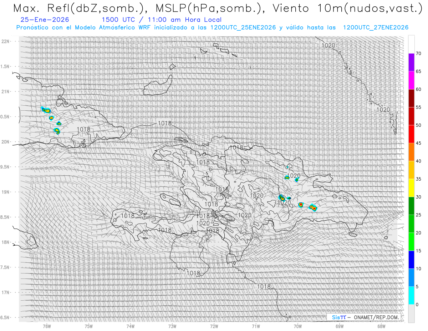428x331 pixels.
Task: Pick the dark blue 10–15 dBZ swatch
Action: pos(411,260)
